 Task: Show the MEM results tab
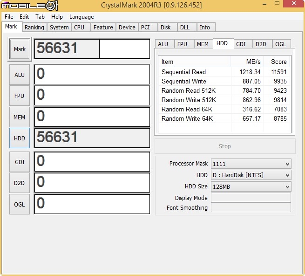[203, 44]
